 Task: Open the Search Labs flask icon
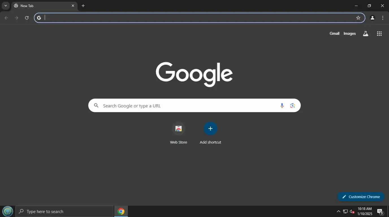366,34
